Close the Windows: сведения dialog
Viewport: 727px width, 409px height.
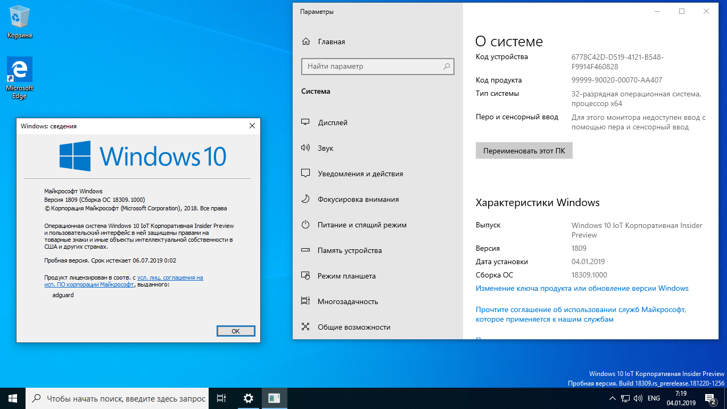252,126
